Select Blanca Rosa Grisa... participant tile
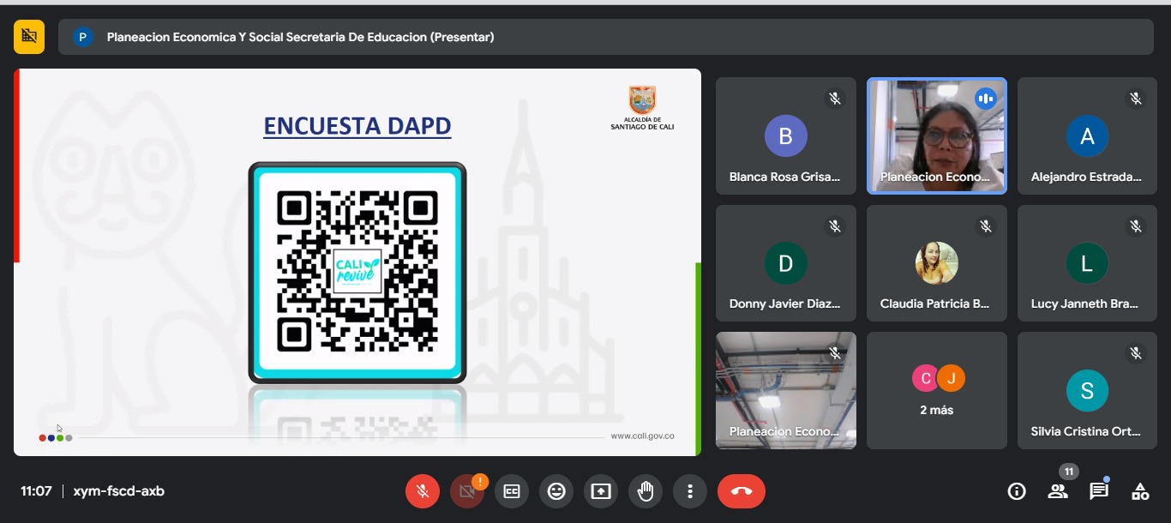Screen dimensions: 1171x523 [x=786, y=135]
